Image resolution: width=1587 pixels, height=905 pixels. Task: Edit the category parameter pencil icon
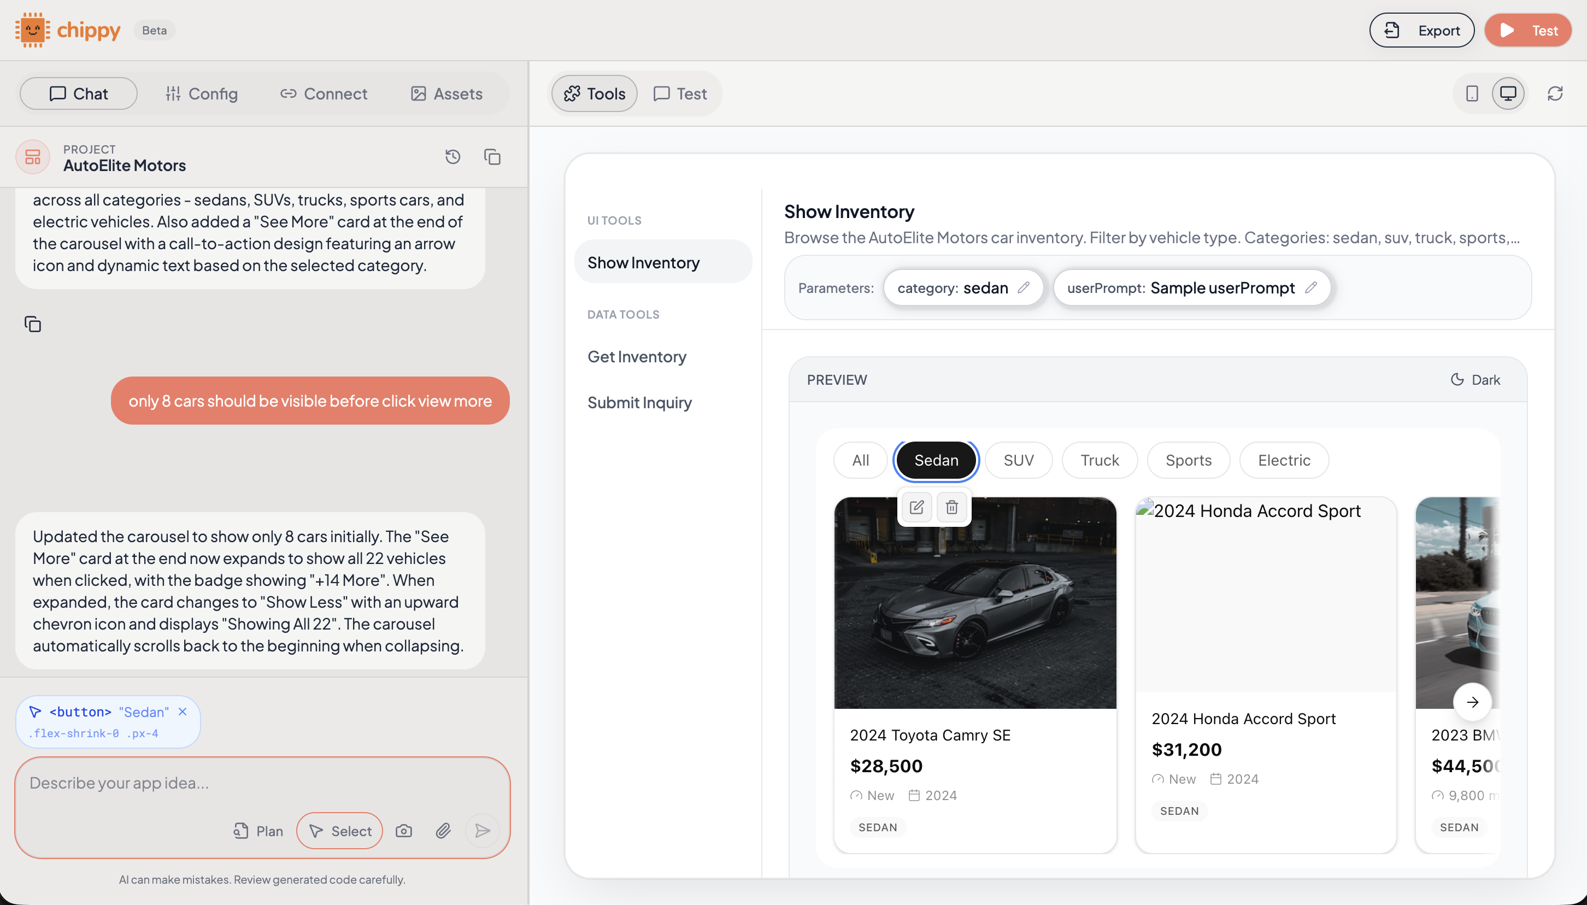(1024, 287)
